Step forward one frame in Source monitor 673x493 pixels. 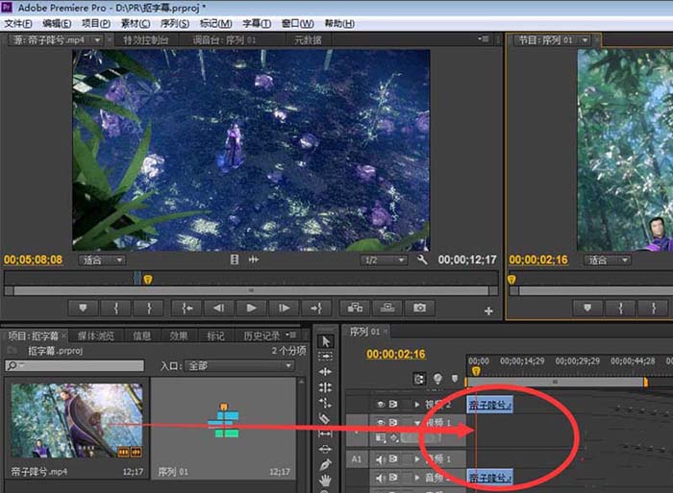pyautogui.click(x=284, y=308)
